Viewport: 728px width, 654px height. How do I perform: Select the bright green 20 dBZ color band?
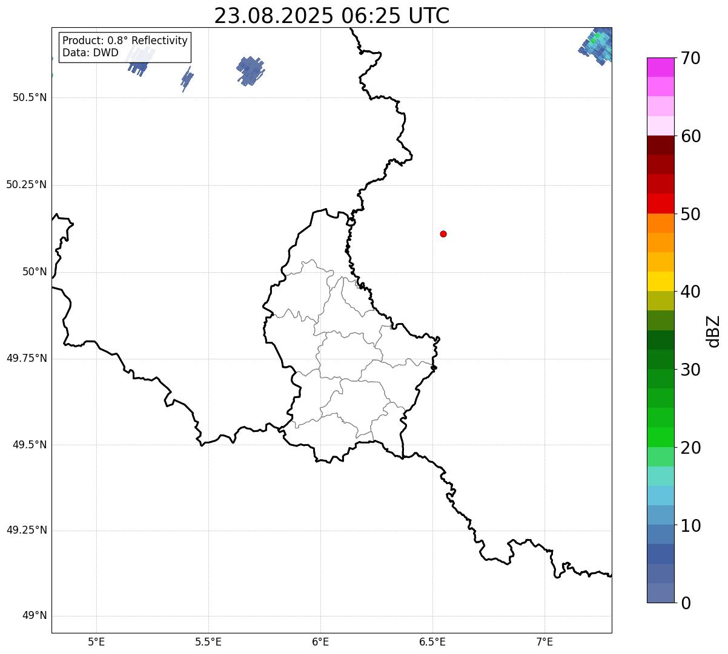pos(660,437)
